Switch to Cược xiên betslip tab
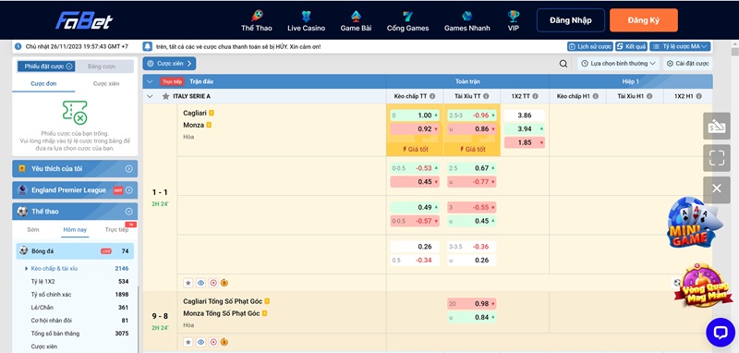Image resolution: width=739 pixels, height=353 pixels. coord(106,83)
